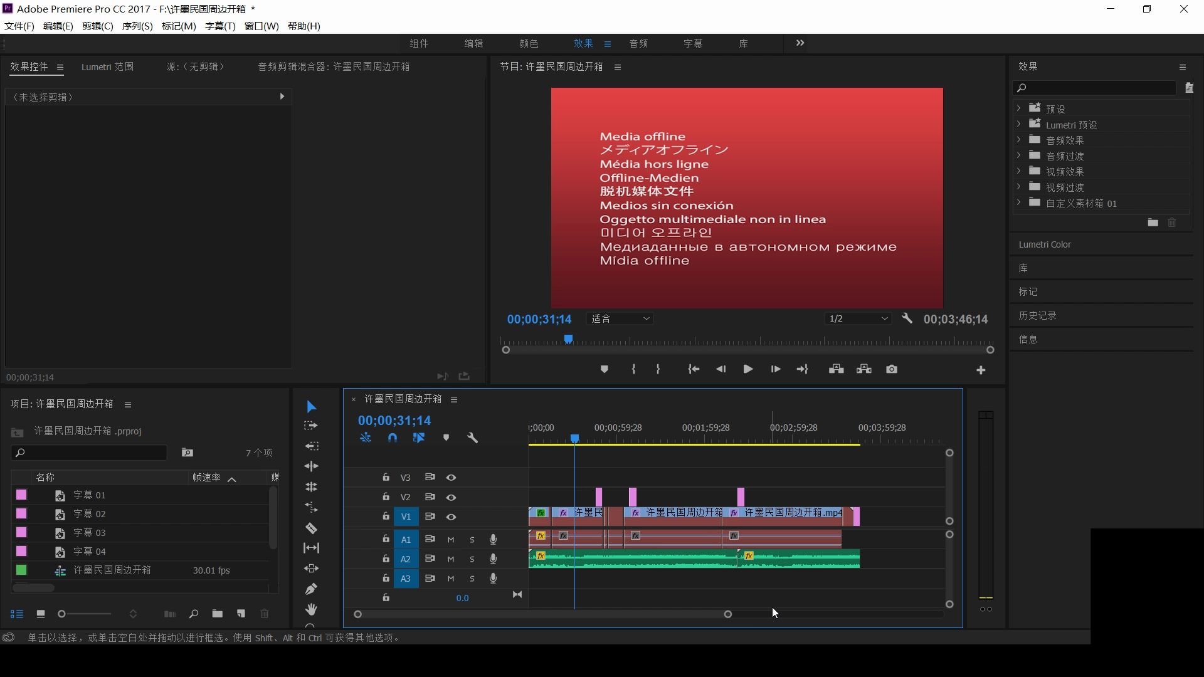Click Add Marker in Program Monitor
Viewport: 1204px width, 677px height.
605,369
